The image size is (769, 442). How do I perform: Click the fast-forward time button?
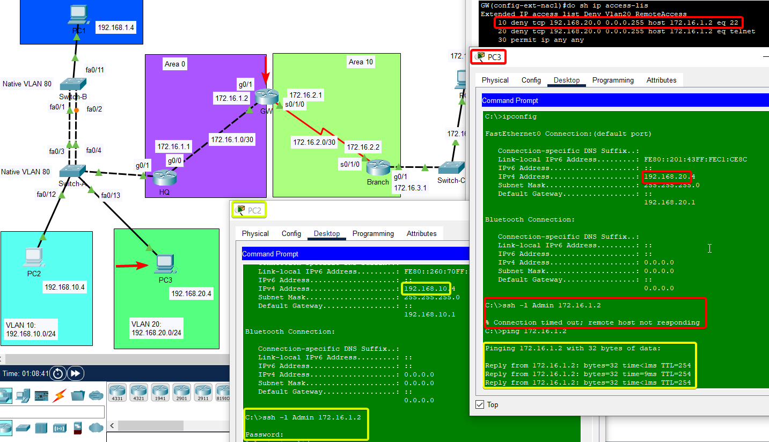[x=75, y=373]
